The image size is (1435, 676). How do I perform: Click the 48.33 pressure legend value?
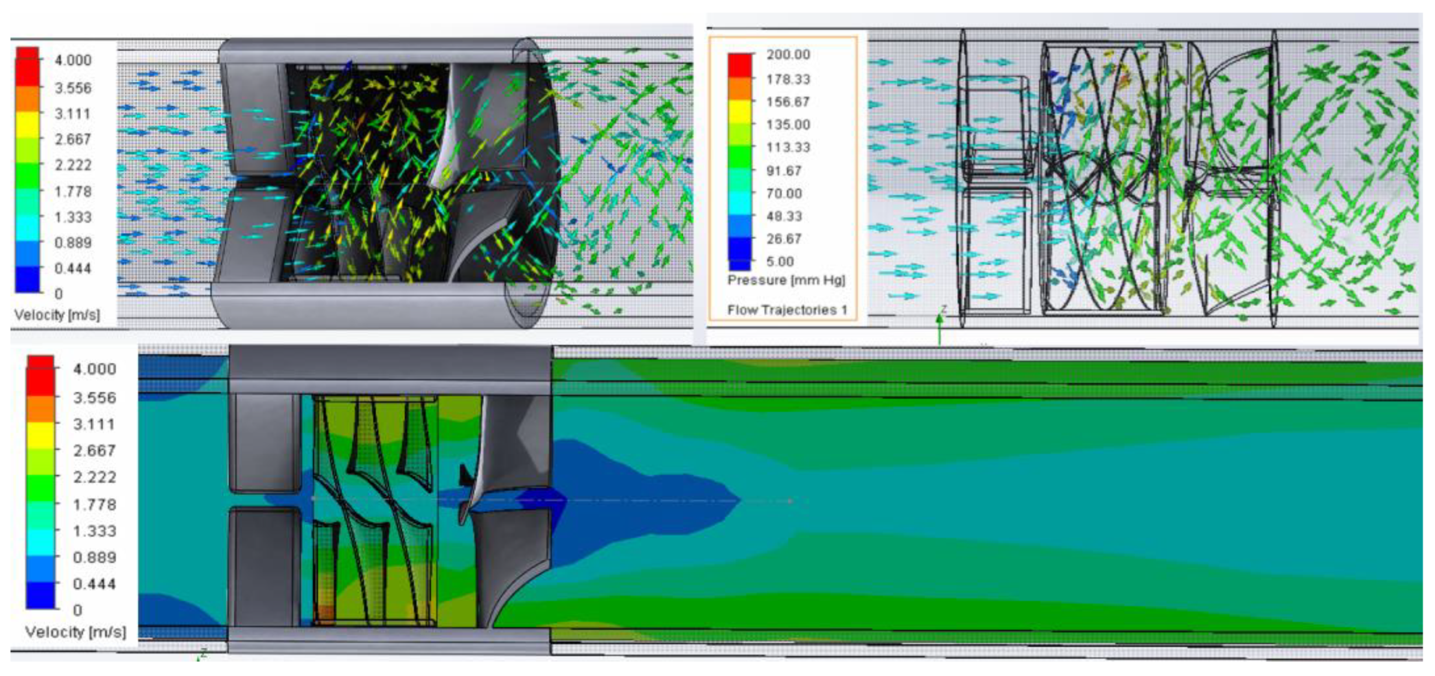(x=784, y=216)
